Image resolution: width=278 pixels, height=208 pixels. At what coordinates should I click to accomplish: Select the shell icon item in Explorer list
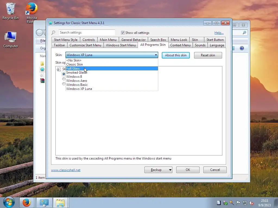[42, 69]
